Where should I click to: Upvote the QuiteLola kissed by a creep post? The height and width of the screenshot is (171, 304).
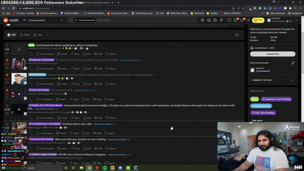[7, 60]
